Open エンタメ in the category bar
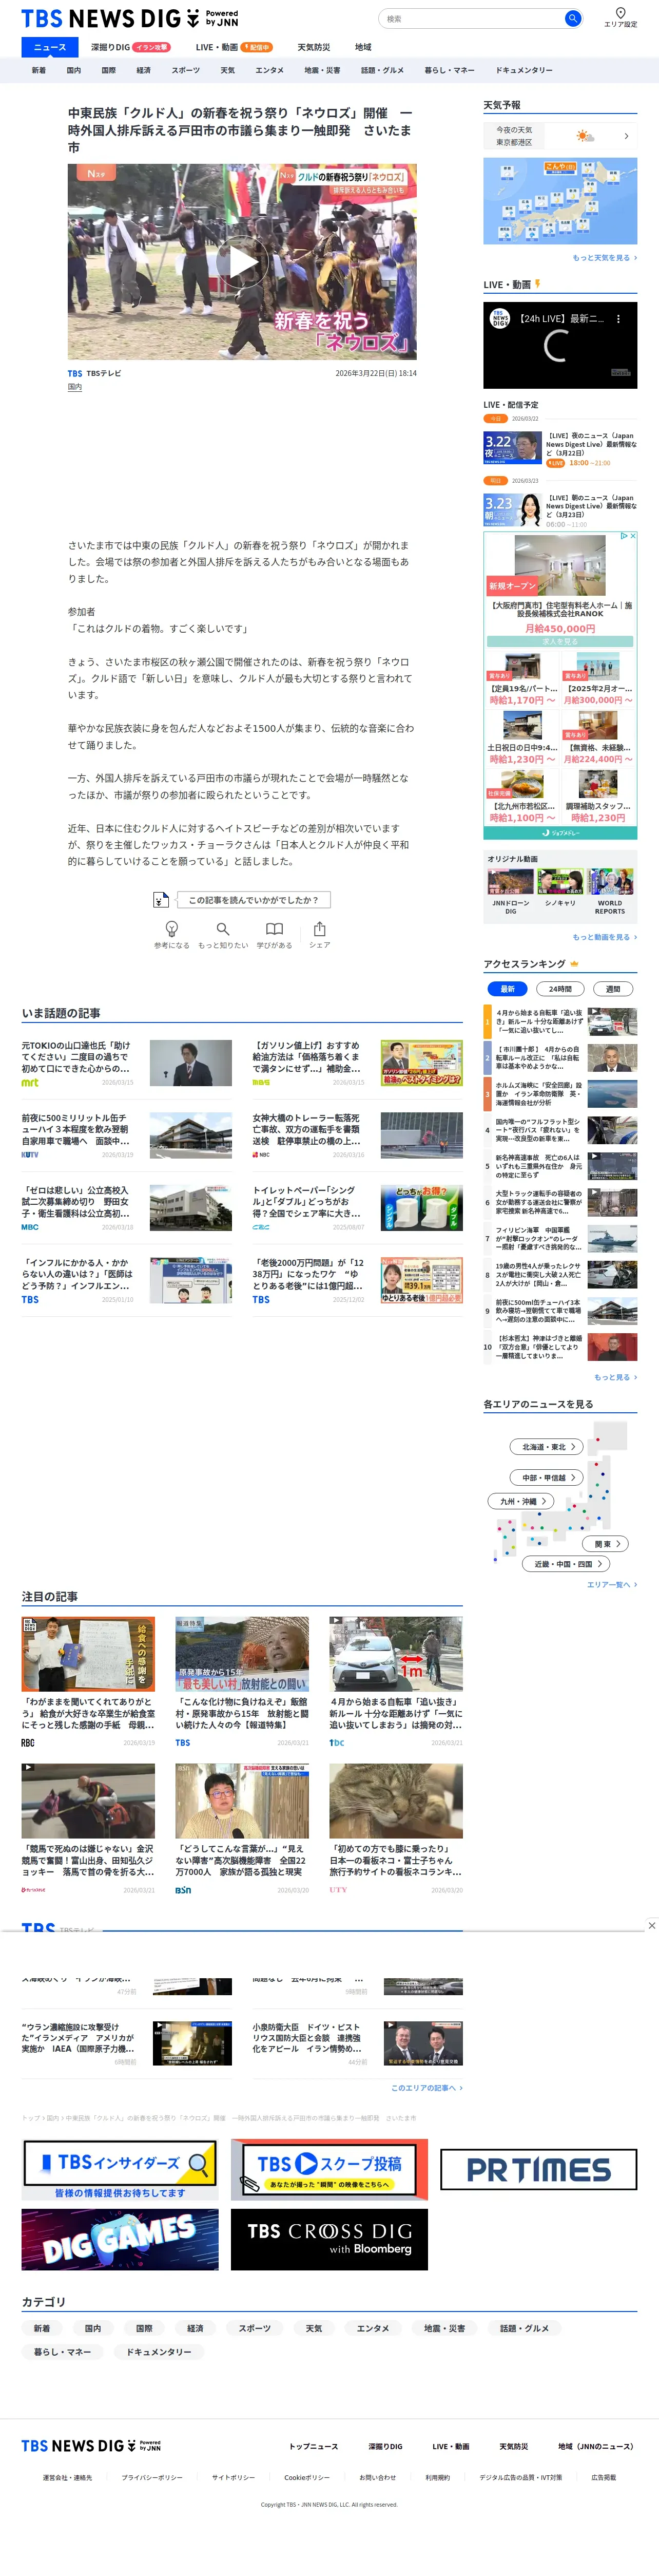This screenshot has height=2576, width=659. [x=269, y=70]
